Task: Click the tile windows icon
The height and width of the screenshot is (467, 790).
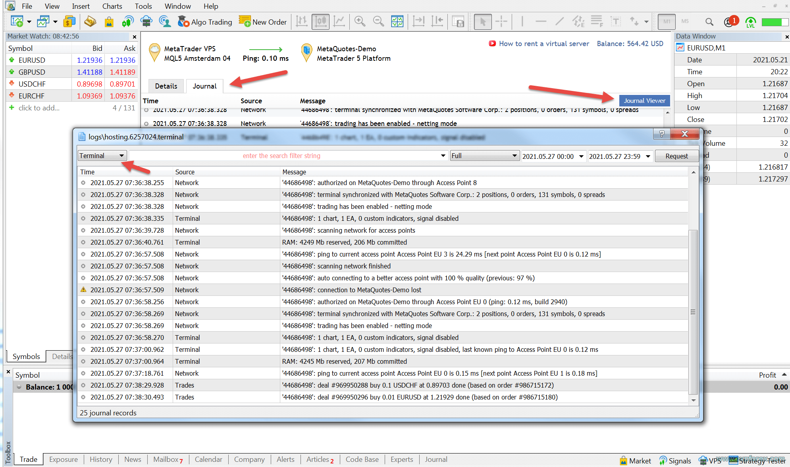Action: point(397,21)
